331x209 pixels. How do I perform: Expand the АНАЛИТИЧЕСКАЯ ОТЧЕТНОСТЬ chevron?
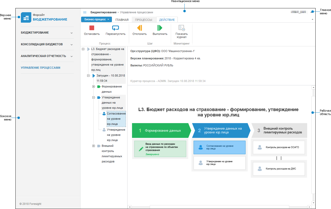point(71,56)
